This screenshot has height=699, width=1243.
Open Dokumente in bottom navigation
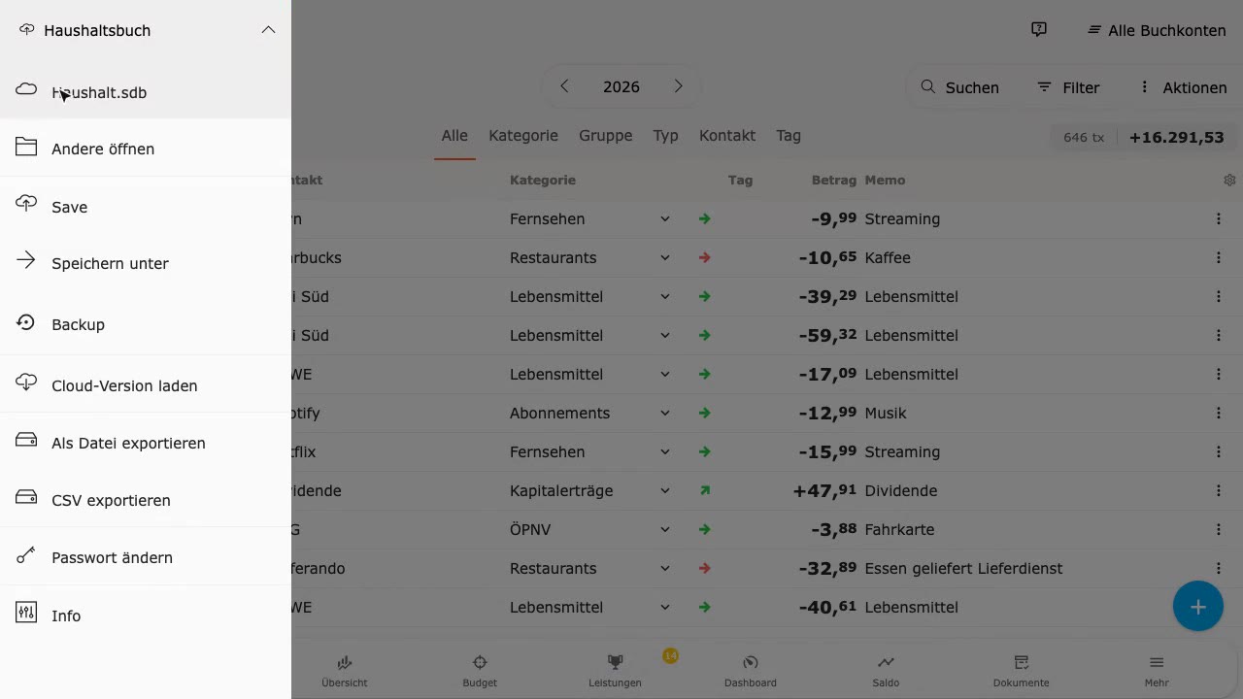point(1021,671)
